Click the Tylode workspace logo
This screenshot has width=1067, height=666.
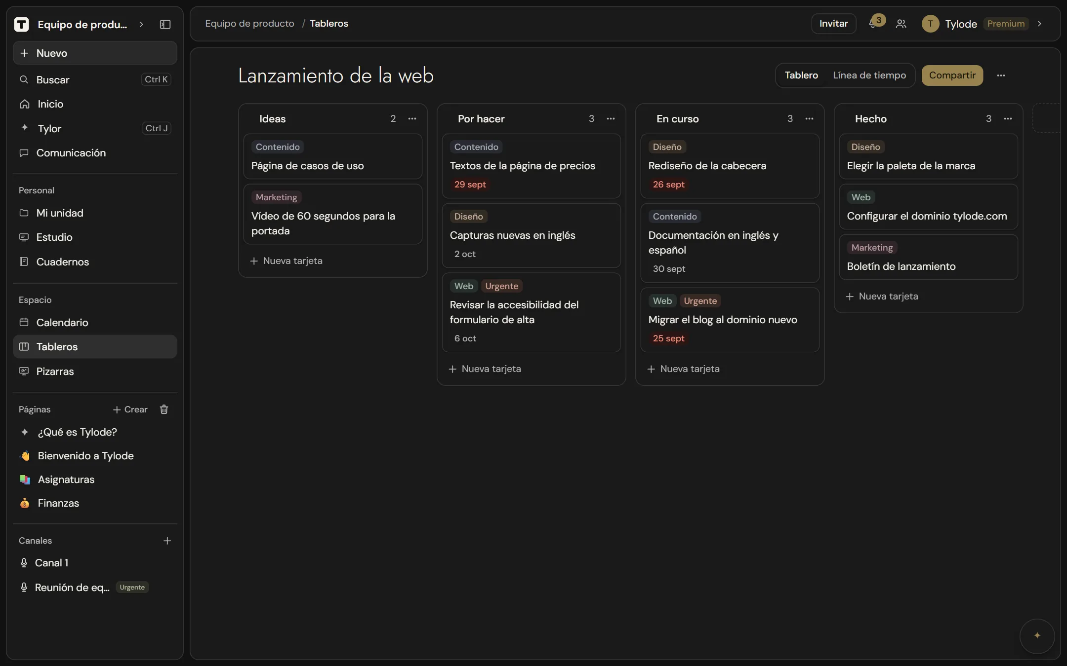pyautogui.click(x=21, y=24)
